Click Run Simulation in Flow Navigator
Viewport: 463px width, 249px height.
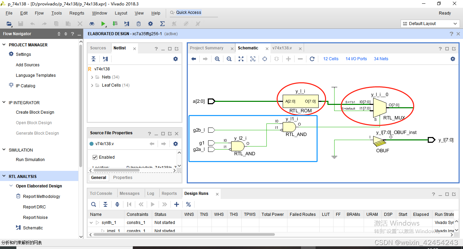point(30,160)
